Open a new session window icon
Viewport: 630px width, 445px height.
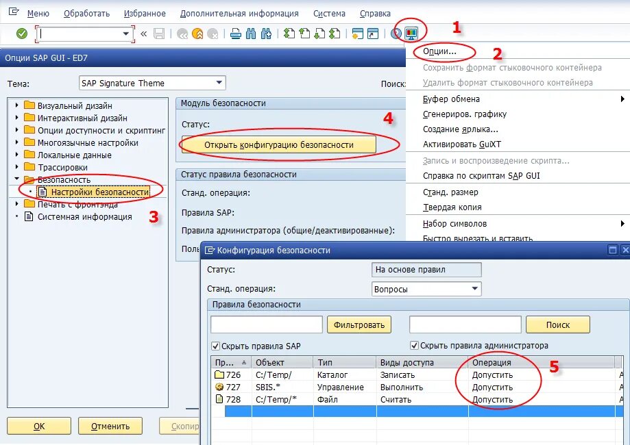tap(358, 34)
